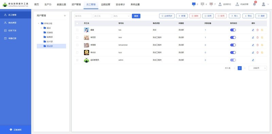Screen dimensions: 272x134
Task: Click the yellow document icon for lulu
Action: (262, 30)
